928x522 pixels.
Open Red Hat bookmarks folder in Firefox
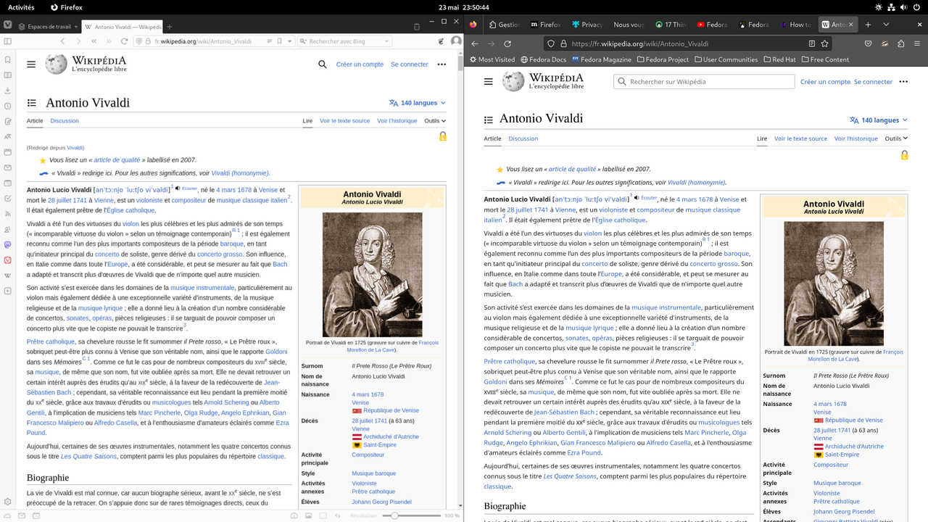779,59
